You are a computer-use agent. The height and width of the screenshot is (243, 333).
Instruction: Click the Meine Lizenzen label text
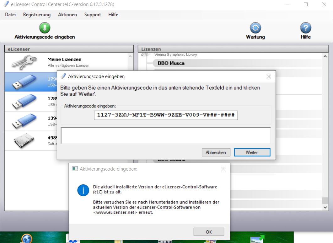[x=64, y=59]
